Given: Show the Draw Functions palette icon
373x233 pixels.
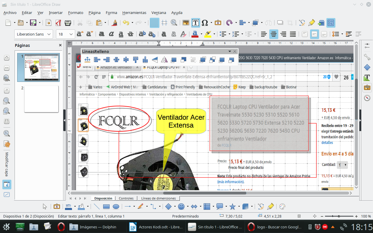Looking at the screenshot, I should click(331, 23).
